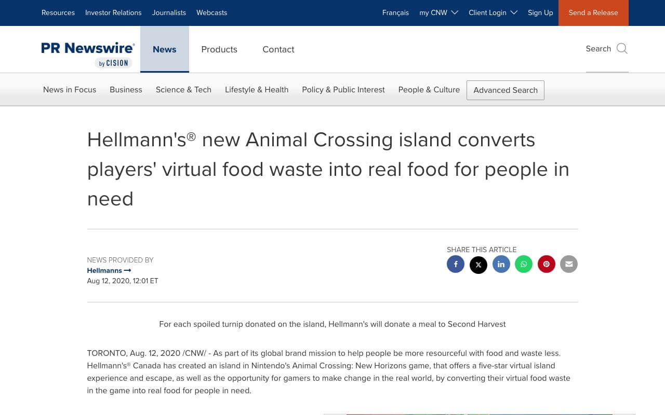Share article by email icon
The width and height of the screenshot is (665, 415).
(x=569, y=264)
